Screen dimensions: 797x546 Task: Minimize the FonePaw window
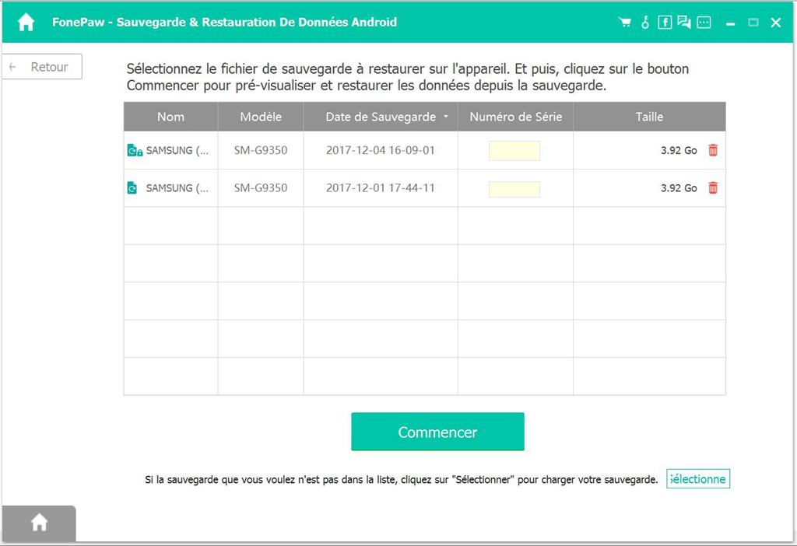[730, 23]
